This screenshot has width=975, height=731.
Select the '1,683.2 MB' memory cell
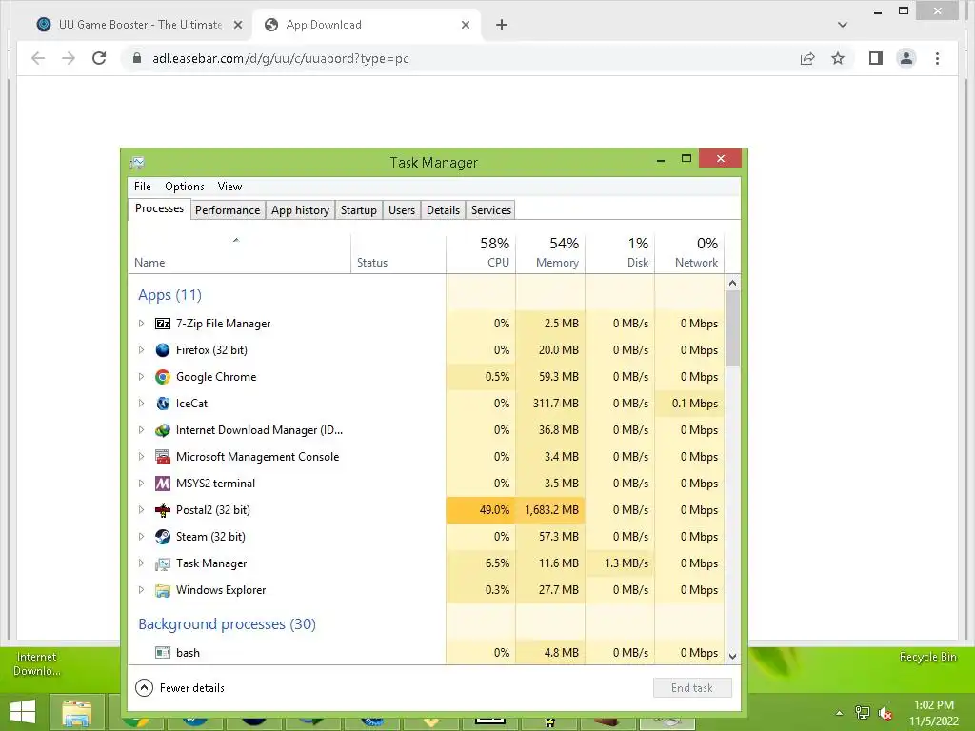[x=550, y=510]
